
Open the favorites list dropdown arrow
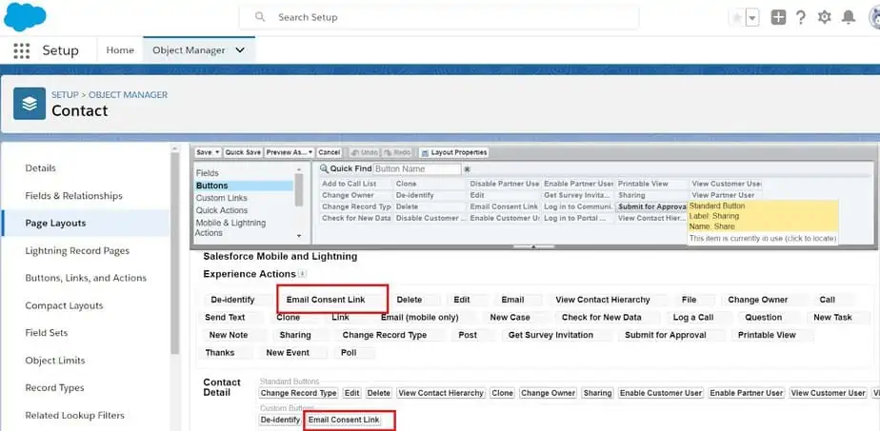coord(752,17)
